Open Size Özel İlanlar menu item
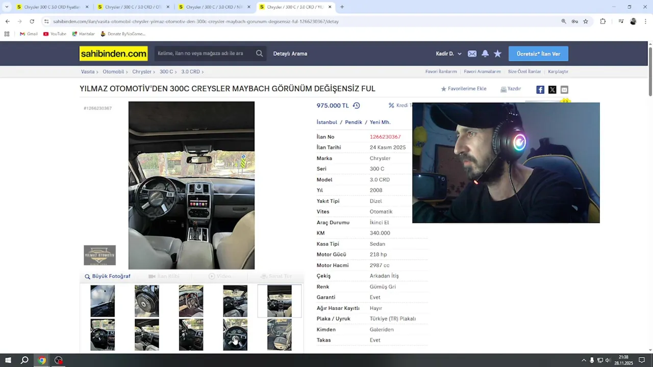Screen dimensions: 653x367 point(524,72)
